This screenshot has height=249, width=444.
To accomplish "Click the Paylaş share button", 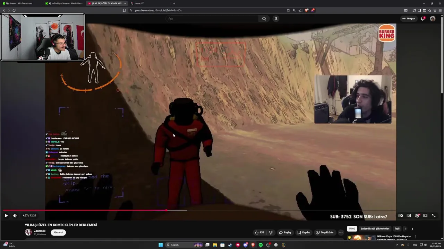I will click(x=285, y=232).
